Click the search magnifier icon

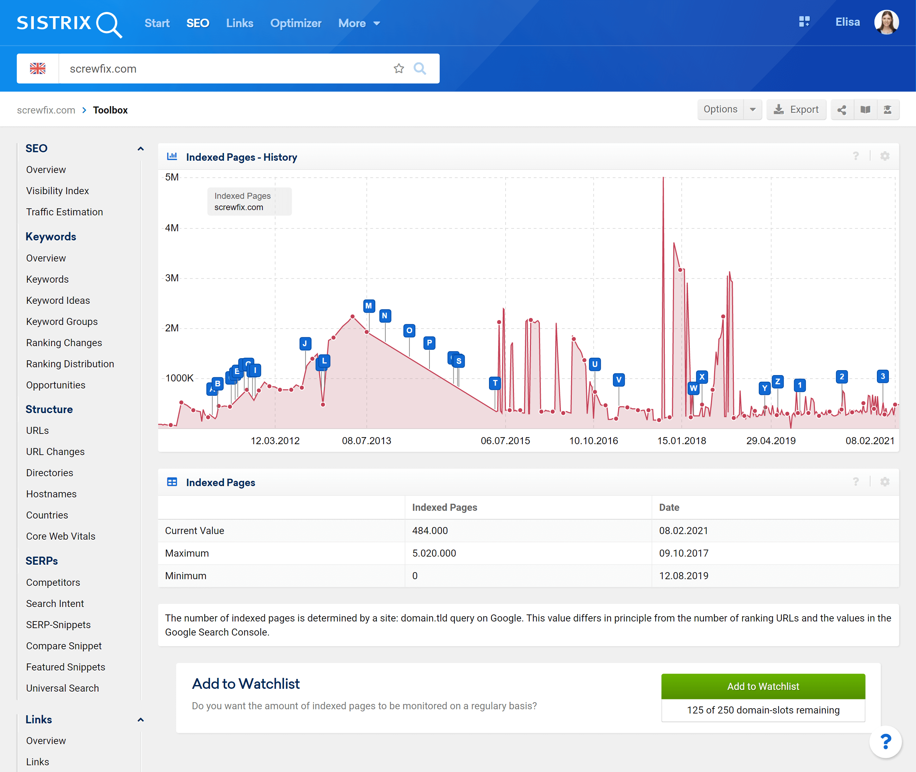pyautogui.click(x=420, y=68)
